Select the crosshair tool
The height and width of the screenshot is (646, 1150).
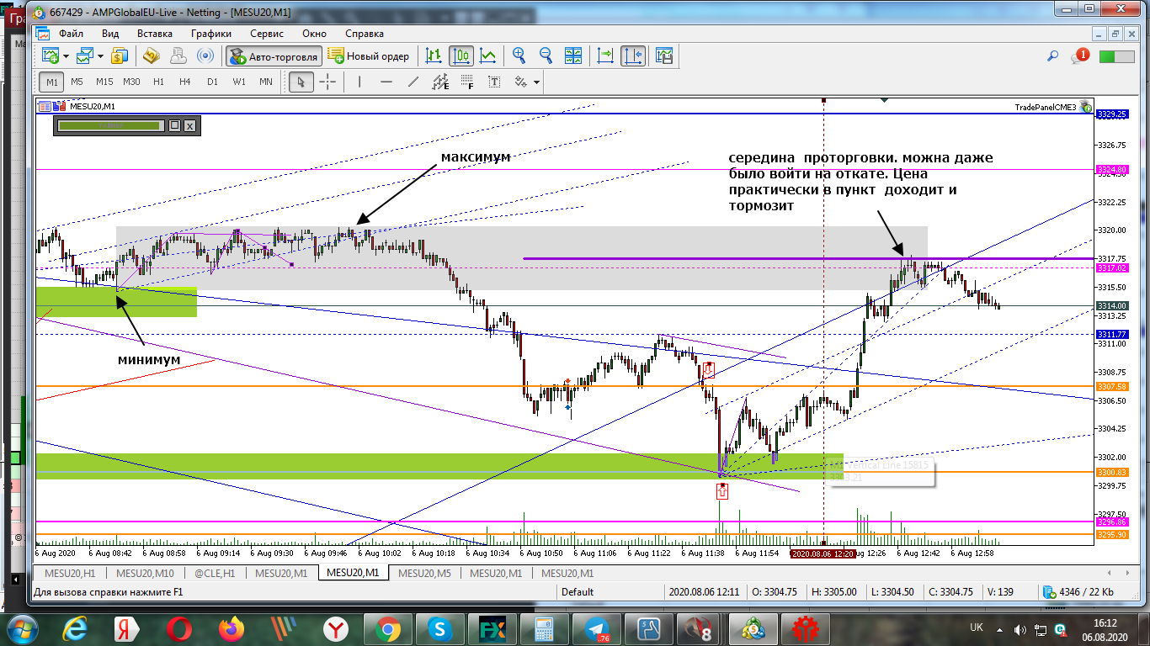(327, 82)
